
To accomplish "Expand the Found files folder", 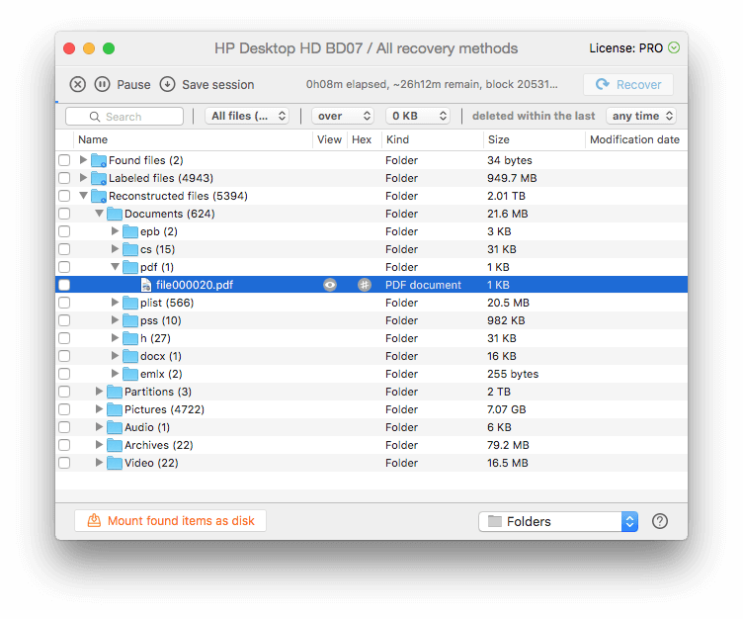I will coord(83,160).
